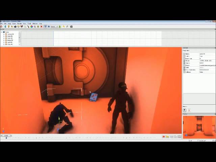Open the File menu
Screen dimensions: 216x162
pyautogui.click(x=1, y=24)
